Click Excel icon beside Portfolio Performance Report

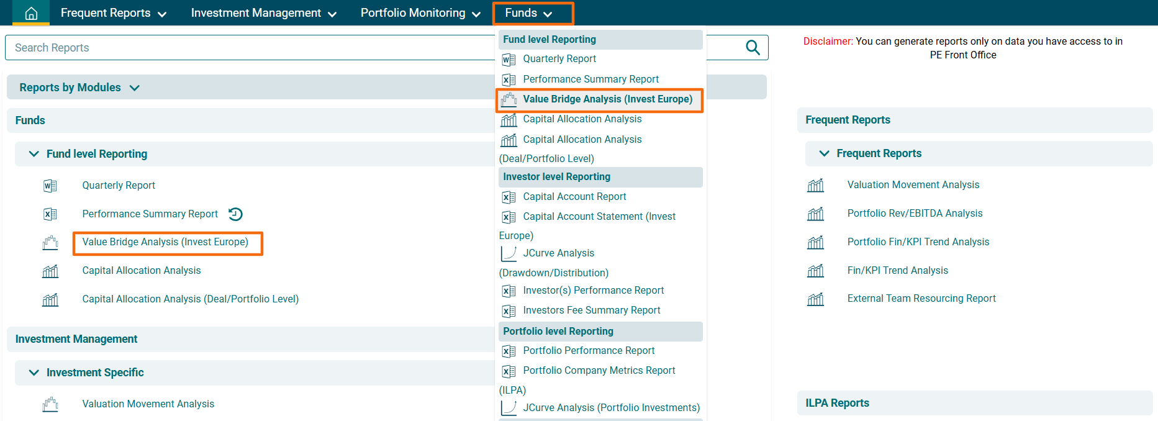coord(509,351)
